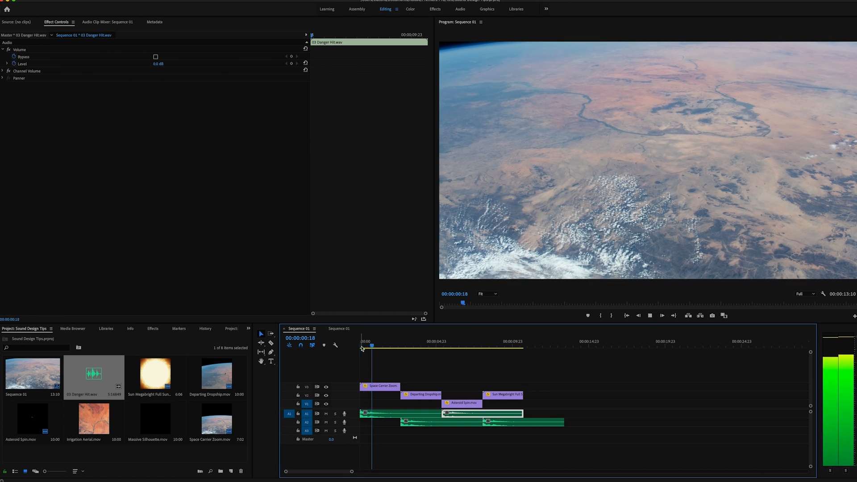
Task: Click Comparison View icon in Program monitor
Action: click(724, 316)
